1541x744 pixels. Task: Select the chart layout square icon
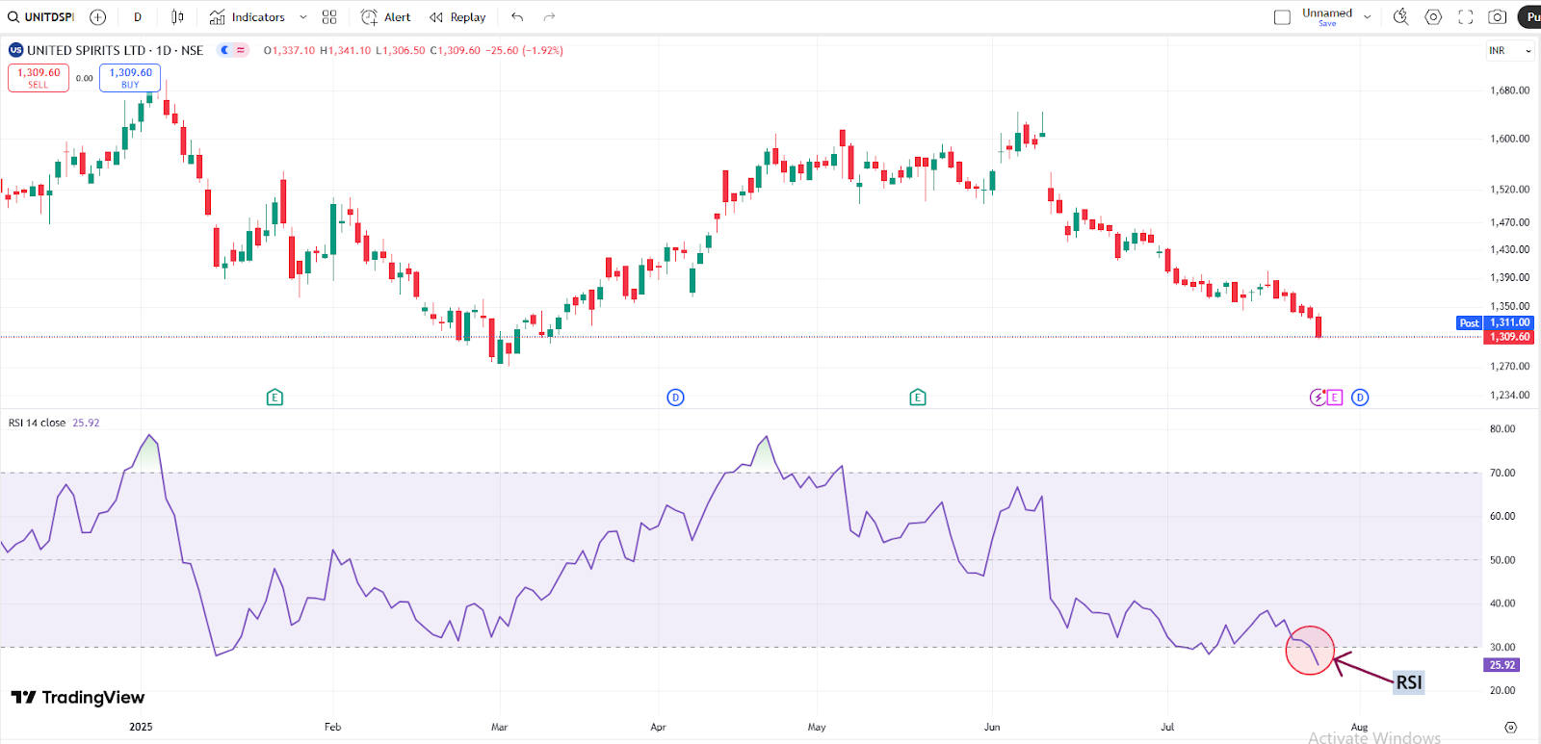(1282, 17)
